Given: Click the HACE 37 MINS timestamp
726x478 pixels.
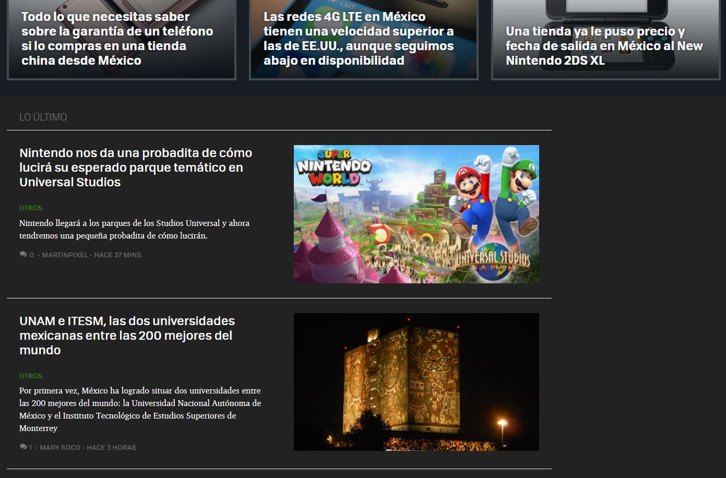Looking at the screenshot, I should [118, 255].
